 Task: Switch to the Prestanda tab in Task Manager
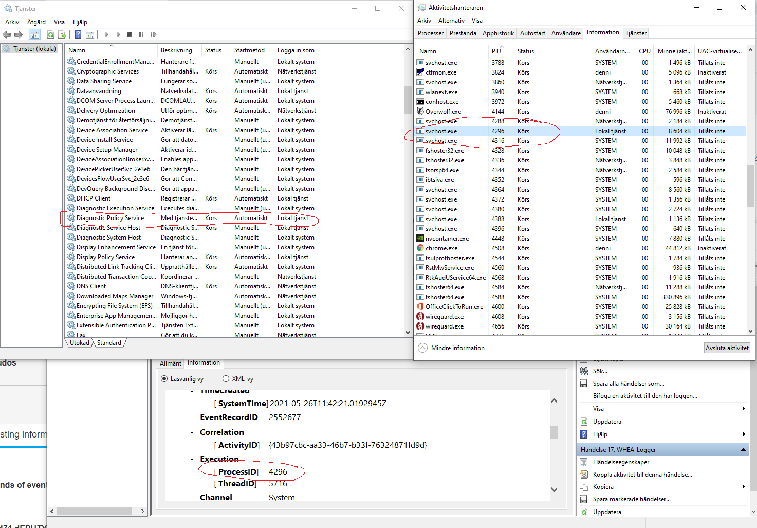pyautogui.click(x=462, y=32)
